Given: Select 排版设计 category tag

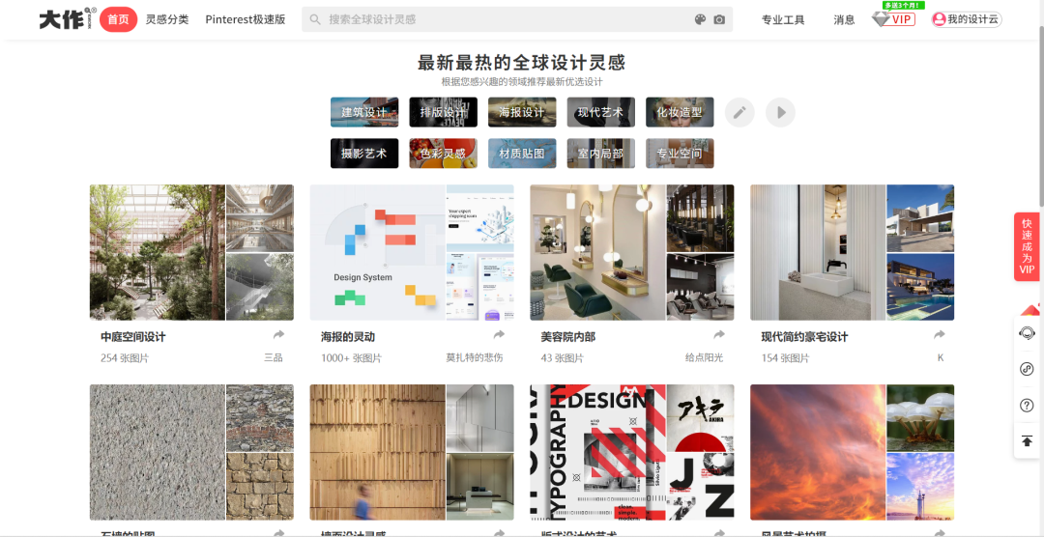Looking at the screenshot, I should click(443, 112).
